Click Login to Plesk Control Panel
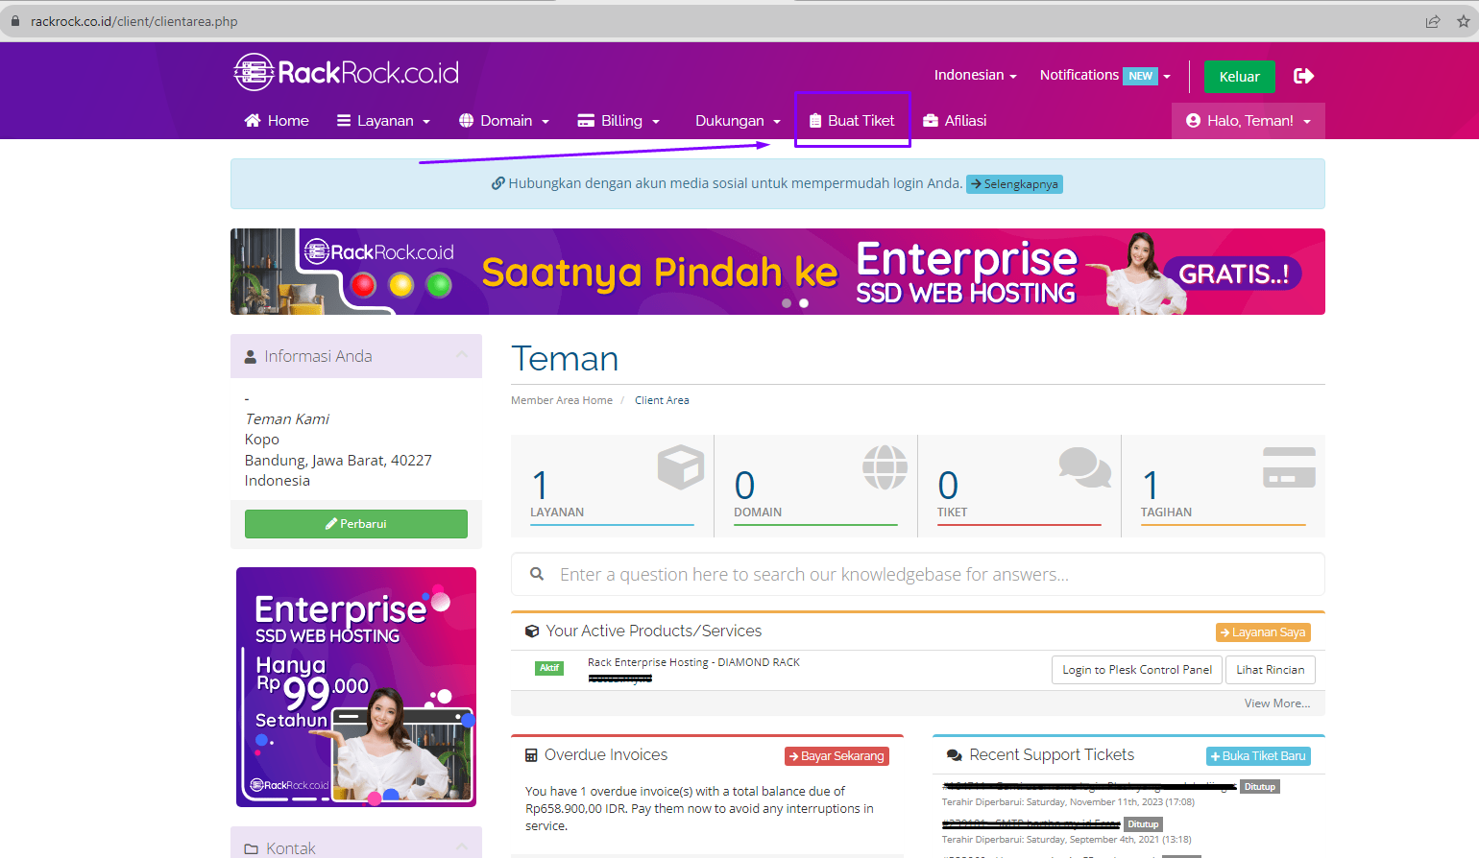Screen dimensions: 1479x858 [x=1136, y=670]
